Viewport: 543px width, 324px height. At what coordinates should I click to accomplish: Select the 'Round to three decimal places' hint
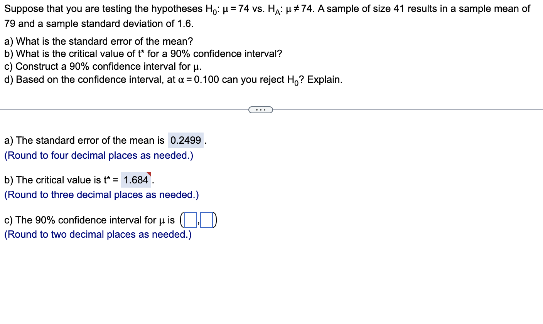click(101, 195)
